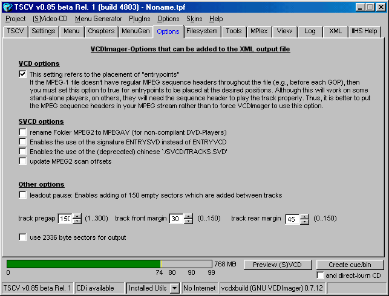Enable leadout pause option
This screenshot has height=296, width=389.
23,195
